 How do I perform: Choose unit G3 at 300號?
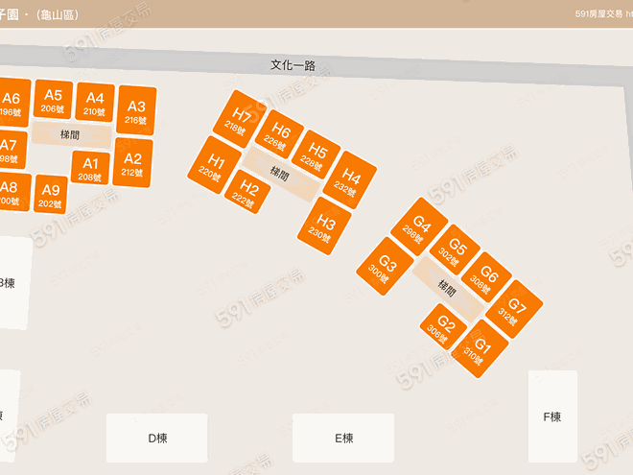click(x=384, y=266)
